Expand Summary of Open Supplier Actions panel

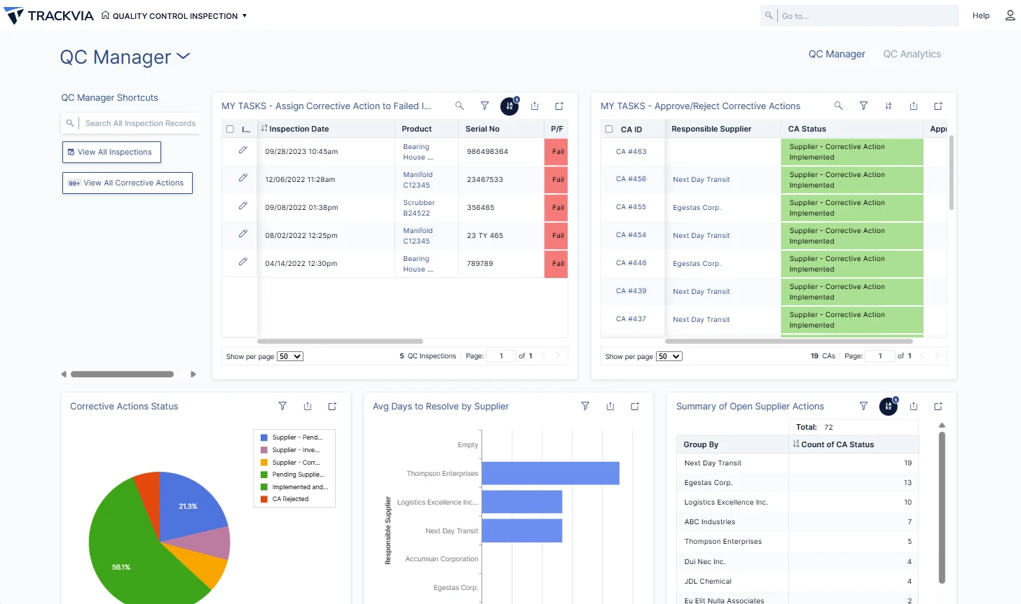[938, 406]
